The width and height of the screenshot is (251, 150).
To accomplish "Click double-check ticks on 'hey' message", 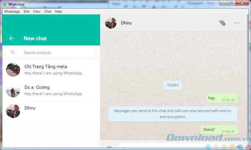I will pos(233,100).
